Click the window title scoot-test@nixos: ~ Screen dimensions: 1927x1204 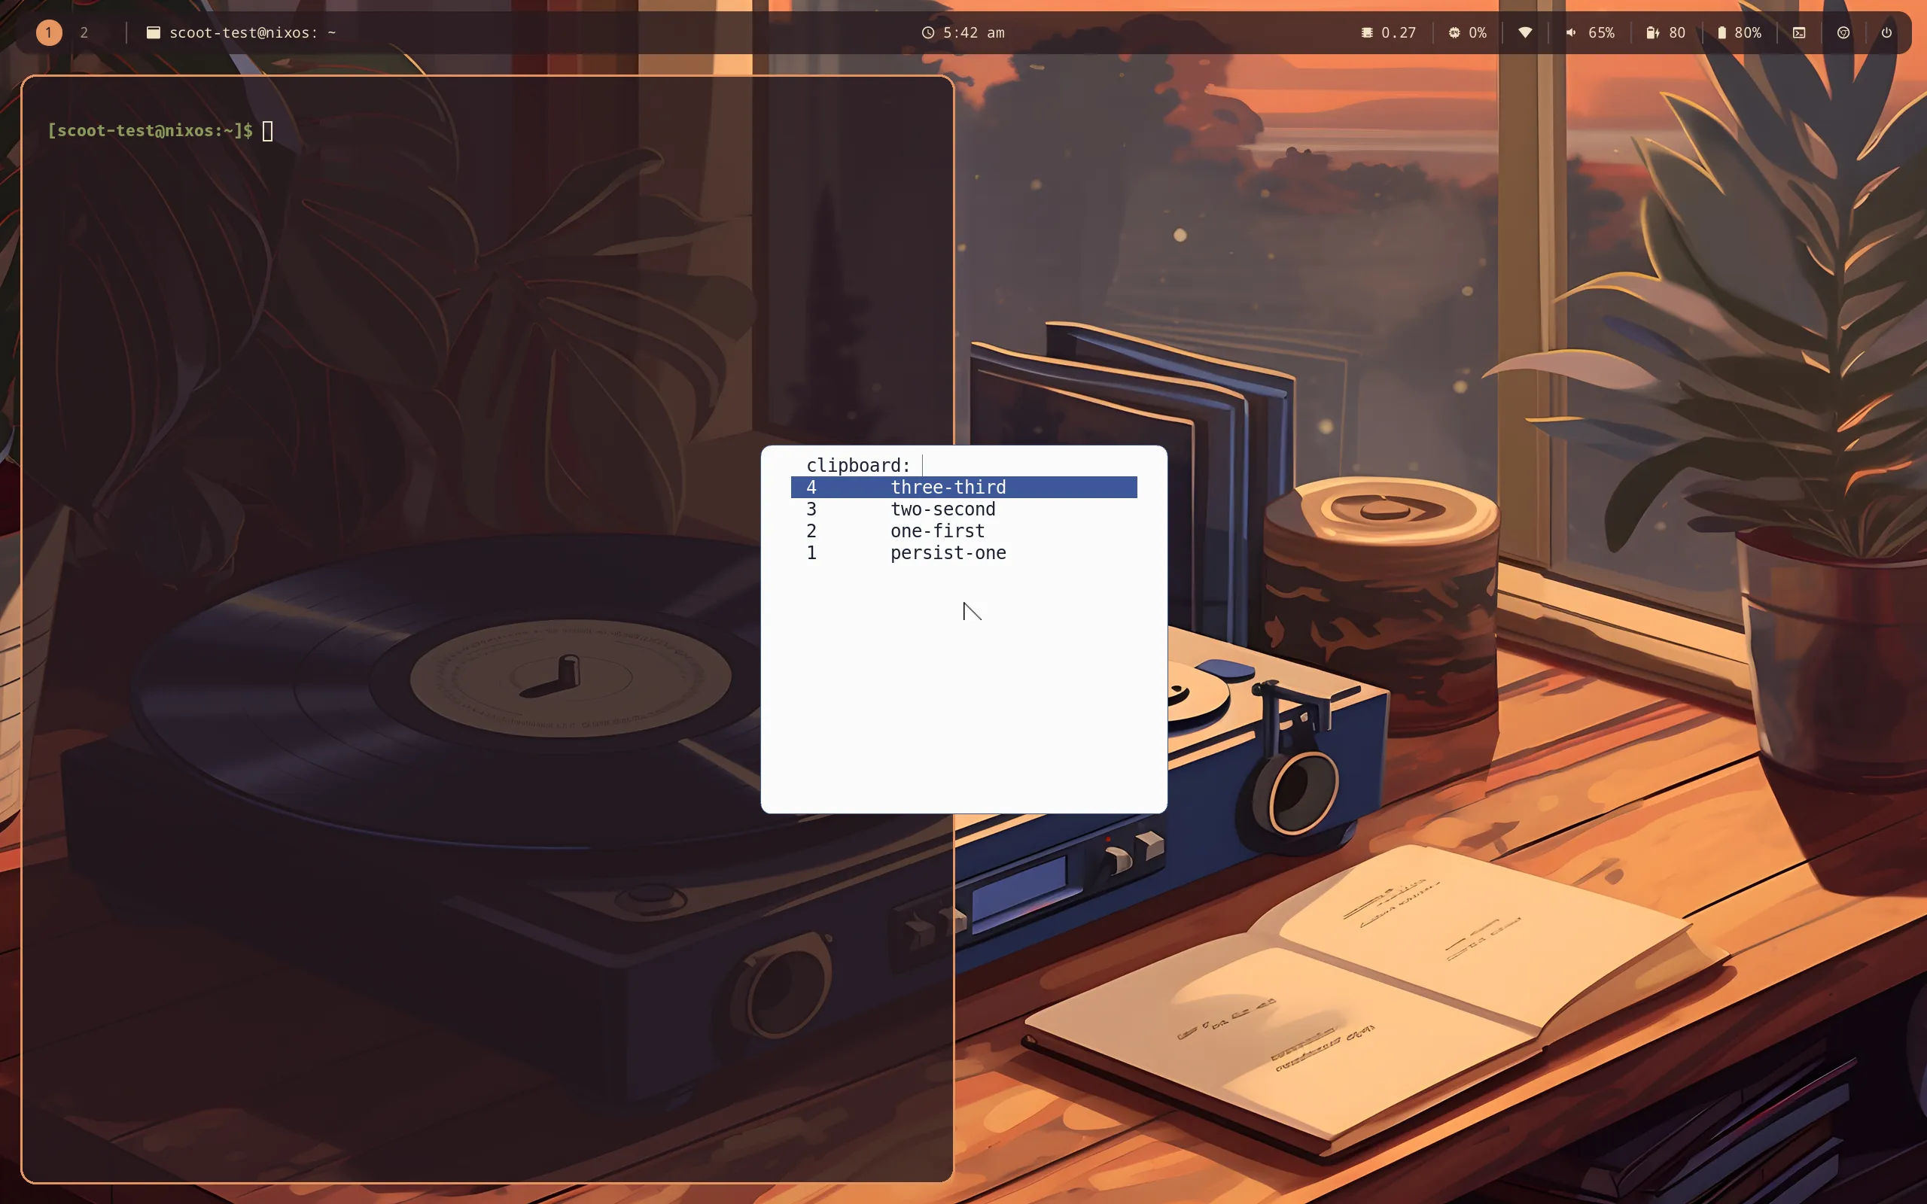[252, 32]
